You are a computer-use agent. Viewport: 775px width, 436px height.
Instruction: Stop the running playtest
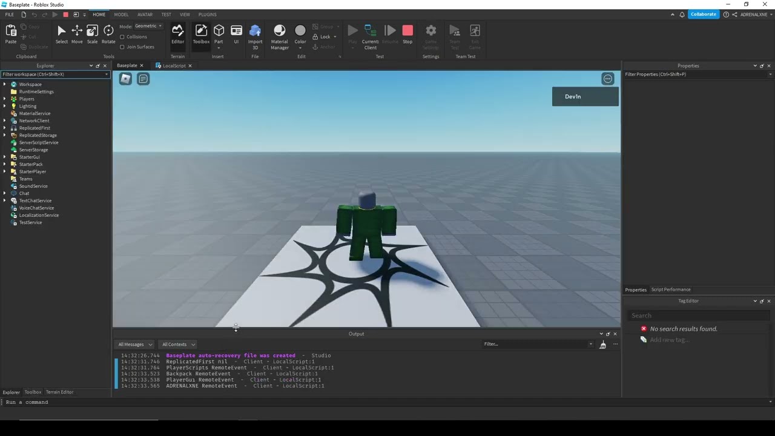point(407,34)
